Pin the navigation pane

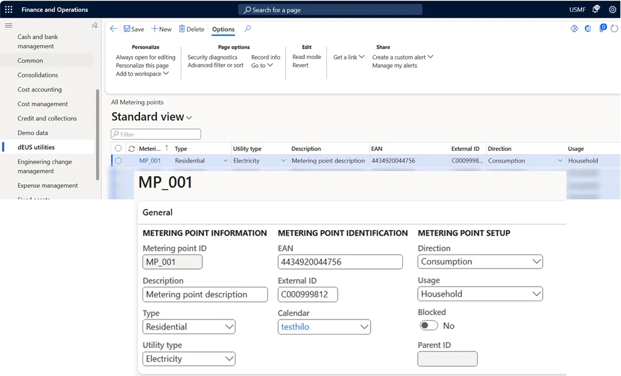click(94, 25)
